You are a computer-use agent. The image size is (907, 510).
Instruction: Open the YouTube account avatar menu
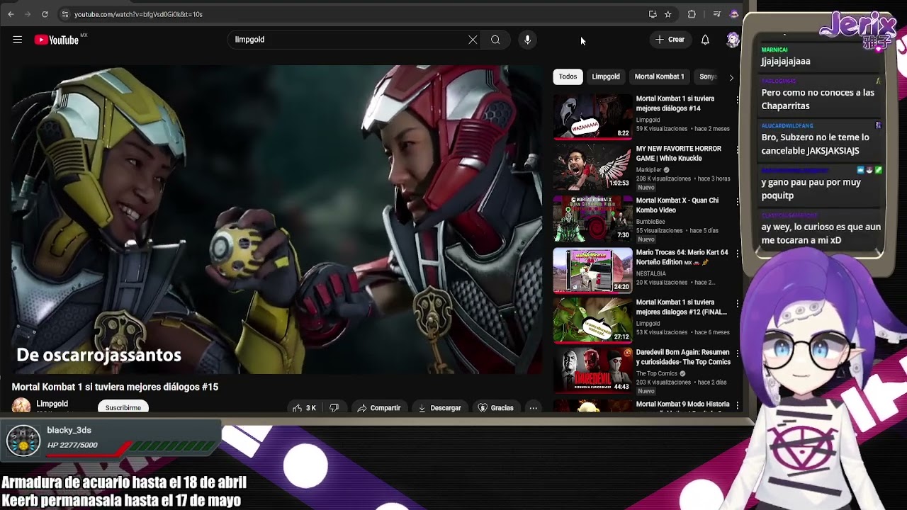click(733, 40)
